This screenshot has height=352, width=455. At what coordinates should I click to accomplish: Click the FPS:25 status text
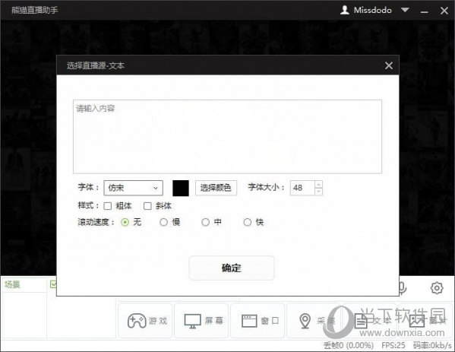point(393,345)
